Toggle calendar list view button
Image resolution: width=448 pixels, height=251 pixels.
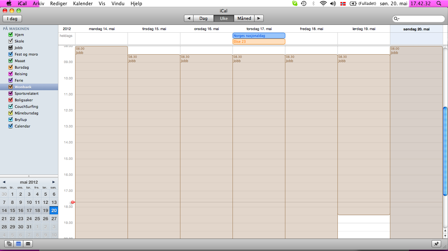[x=9, y=243]
